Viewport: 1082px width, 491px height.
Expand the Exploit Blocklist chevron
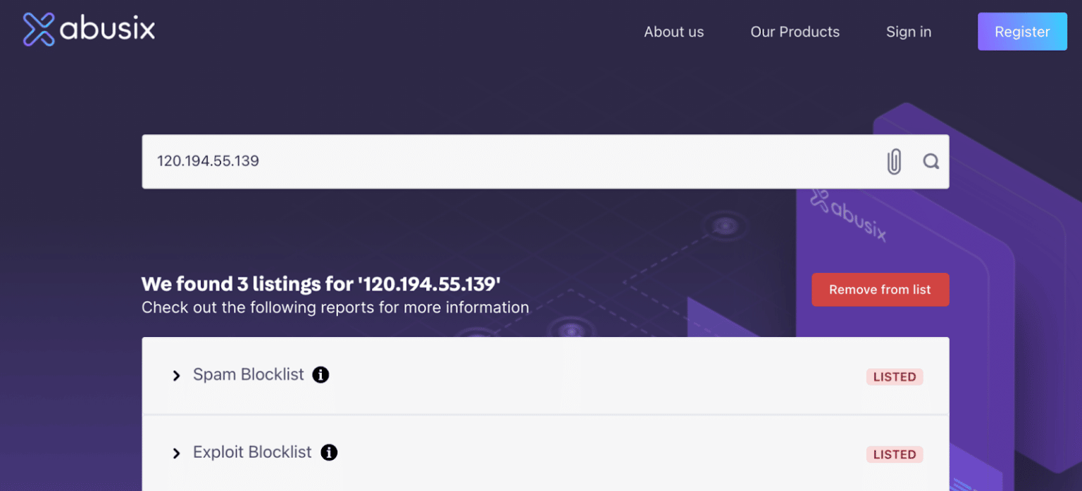coord(176,454)
